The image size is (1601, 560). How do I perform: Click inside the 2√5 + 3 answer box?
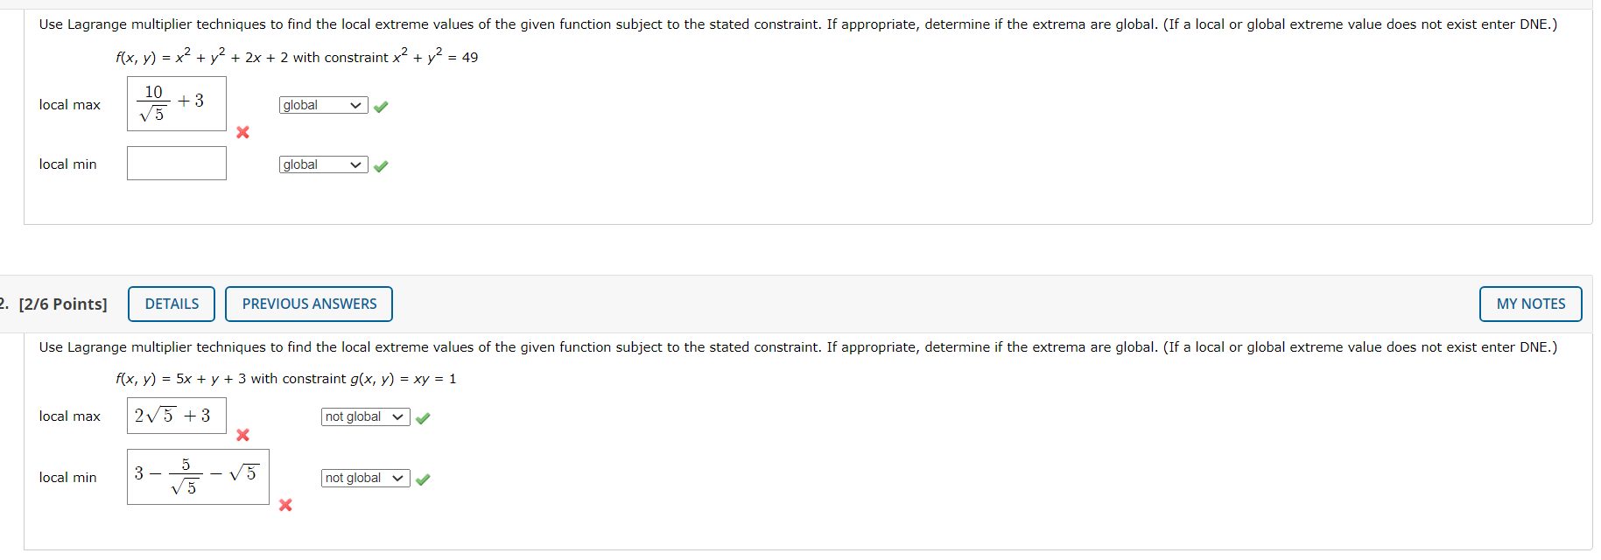(x=175, y=416)
